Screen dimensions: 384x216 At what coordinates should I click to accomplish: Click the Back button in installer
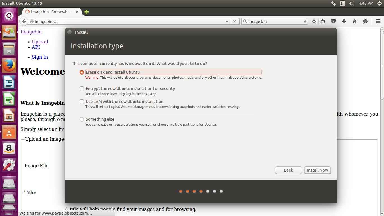288,170
